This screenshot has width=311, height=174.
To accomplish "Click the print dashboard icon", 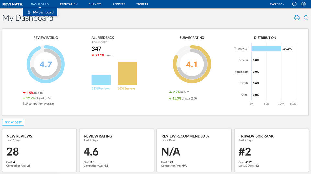I will tap(297, 18).
